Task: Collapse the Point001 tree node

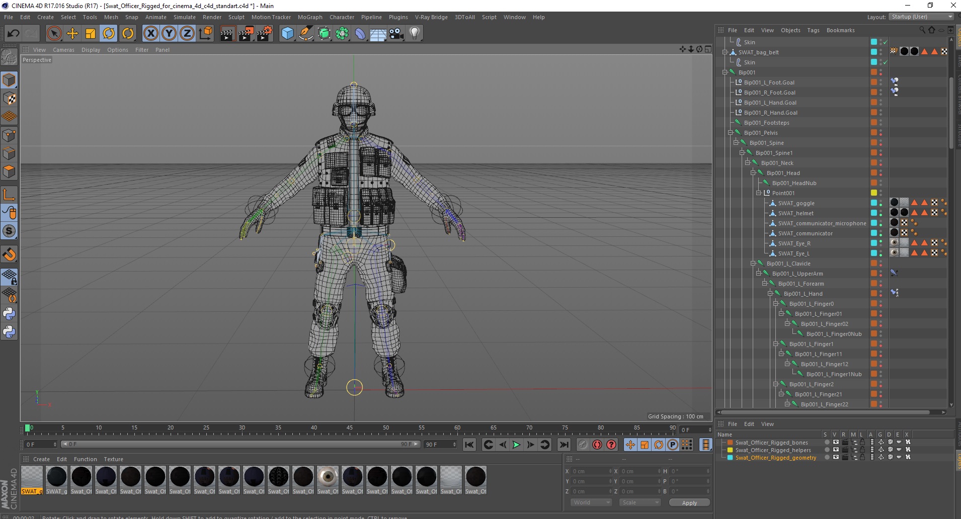Action: point(759,193)
